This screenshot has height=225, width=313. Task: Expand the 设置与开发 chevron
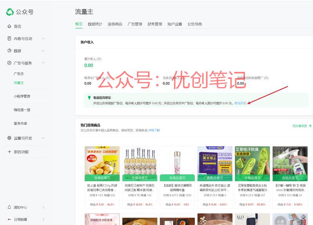point(43,138)
